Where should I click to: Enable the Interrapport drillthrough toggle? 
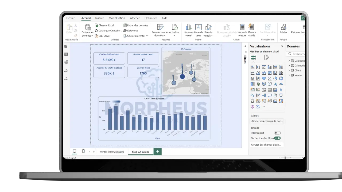[277, 133]
